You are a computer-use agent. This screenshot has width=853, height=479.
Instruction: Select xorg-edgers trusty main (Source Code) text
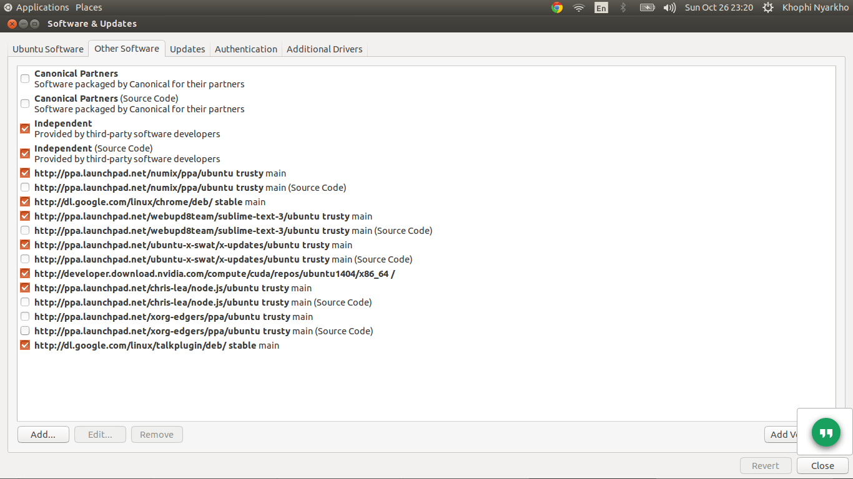click(x=204, y=331)
